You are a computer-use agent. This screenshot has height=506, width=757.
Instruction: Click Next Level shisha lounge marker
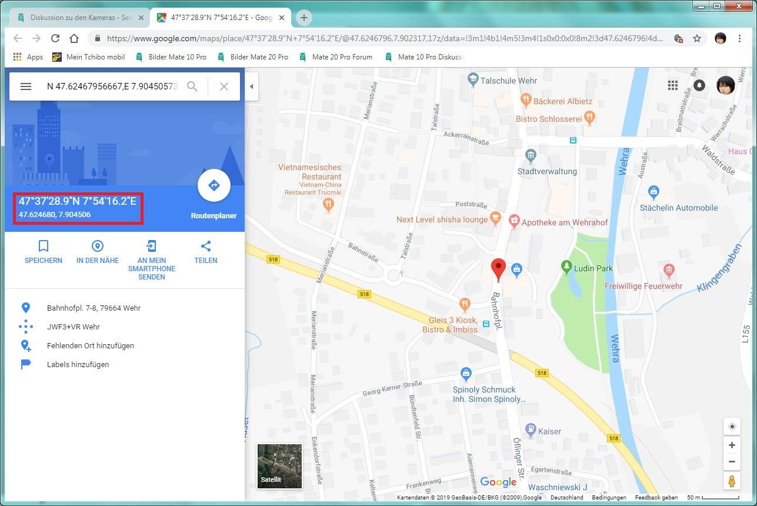click(x=495, y=218)
